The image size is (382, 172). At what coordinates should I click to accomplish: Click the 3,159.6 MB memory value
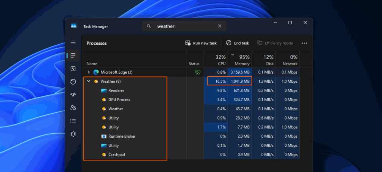[x=240, y=72]
